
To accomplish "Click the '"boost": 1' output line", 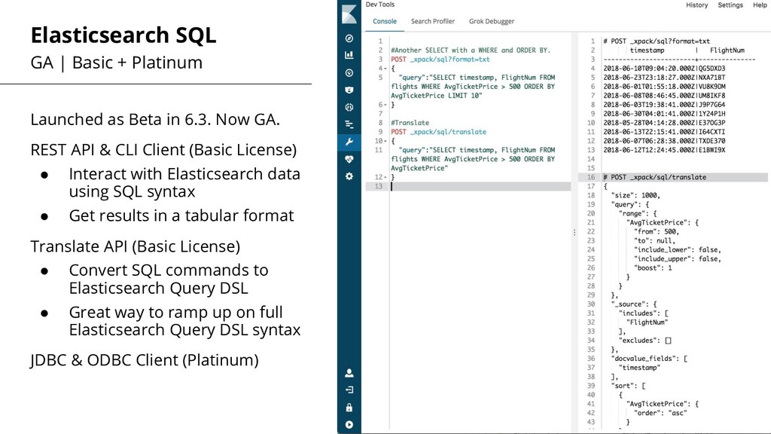I will pyautogui.click(x=653, y=268).
